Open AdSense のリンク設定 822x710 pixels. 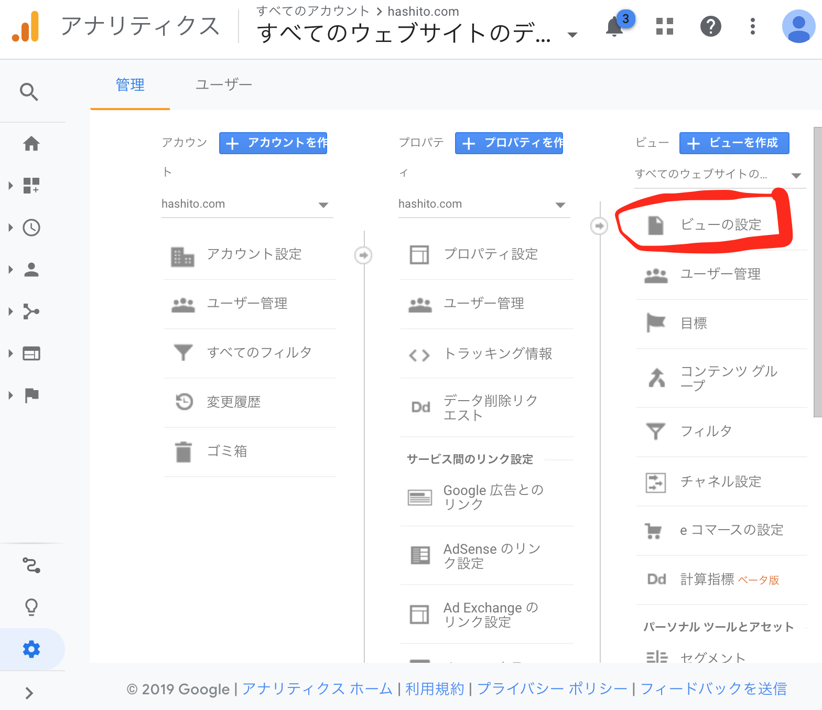(486, 556)
